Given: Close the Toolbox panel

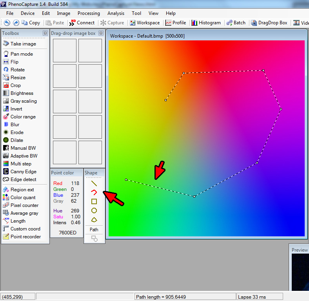Looking at the screenshot, I should point(45,33).
